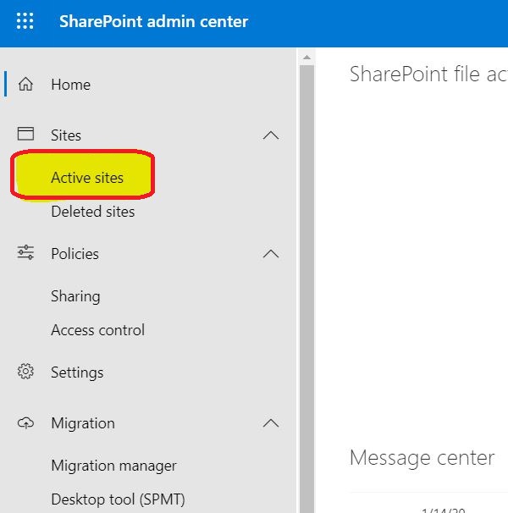Click the Migration cloud upload icon

point(25,422)
